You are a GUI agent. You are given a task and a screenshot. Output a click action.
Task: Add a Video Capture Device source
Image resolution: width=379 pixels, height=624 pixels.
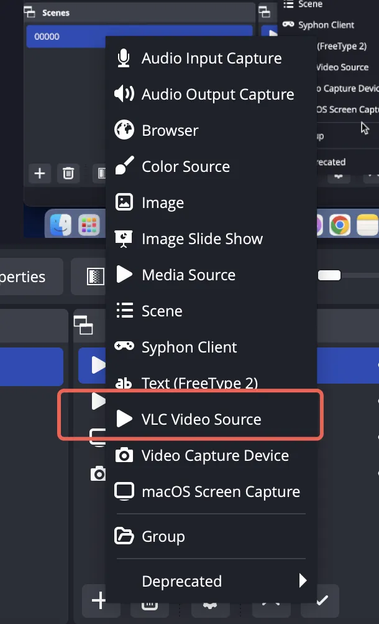click(x=211, y=456)
